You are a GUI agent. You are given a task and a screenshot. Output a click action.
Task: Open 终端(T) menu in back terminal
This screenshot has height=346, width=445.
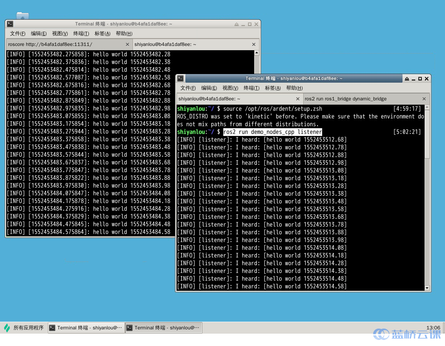pos(81,34)
